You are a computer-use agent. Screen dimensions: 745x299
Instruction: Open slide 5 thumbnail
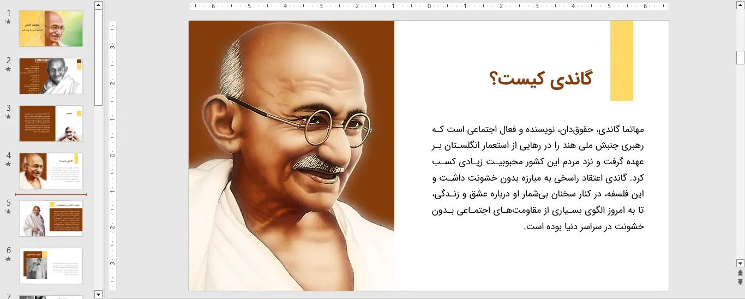(51, 218)
